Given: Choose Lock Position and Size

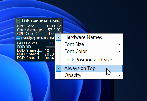Looking at the screenshot, I should [x=89, y=60].
